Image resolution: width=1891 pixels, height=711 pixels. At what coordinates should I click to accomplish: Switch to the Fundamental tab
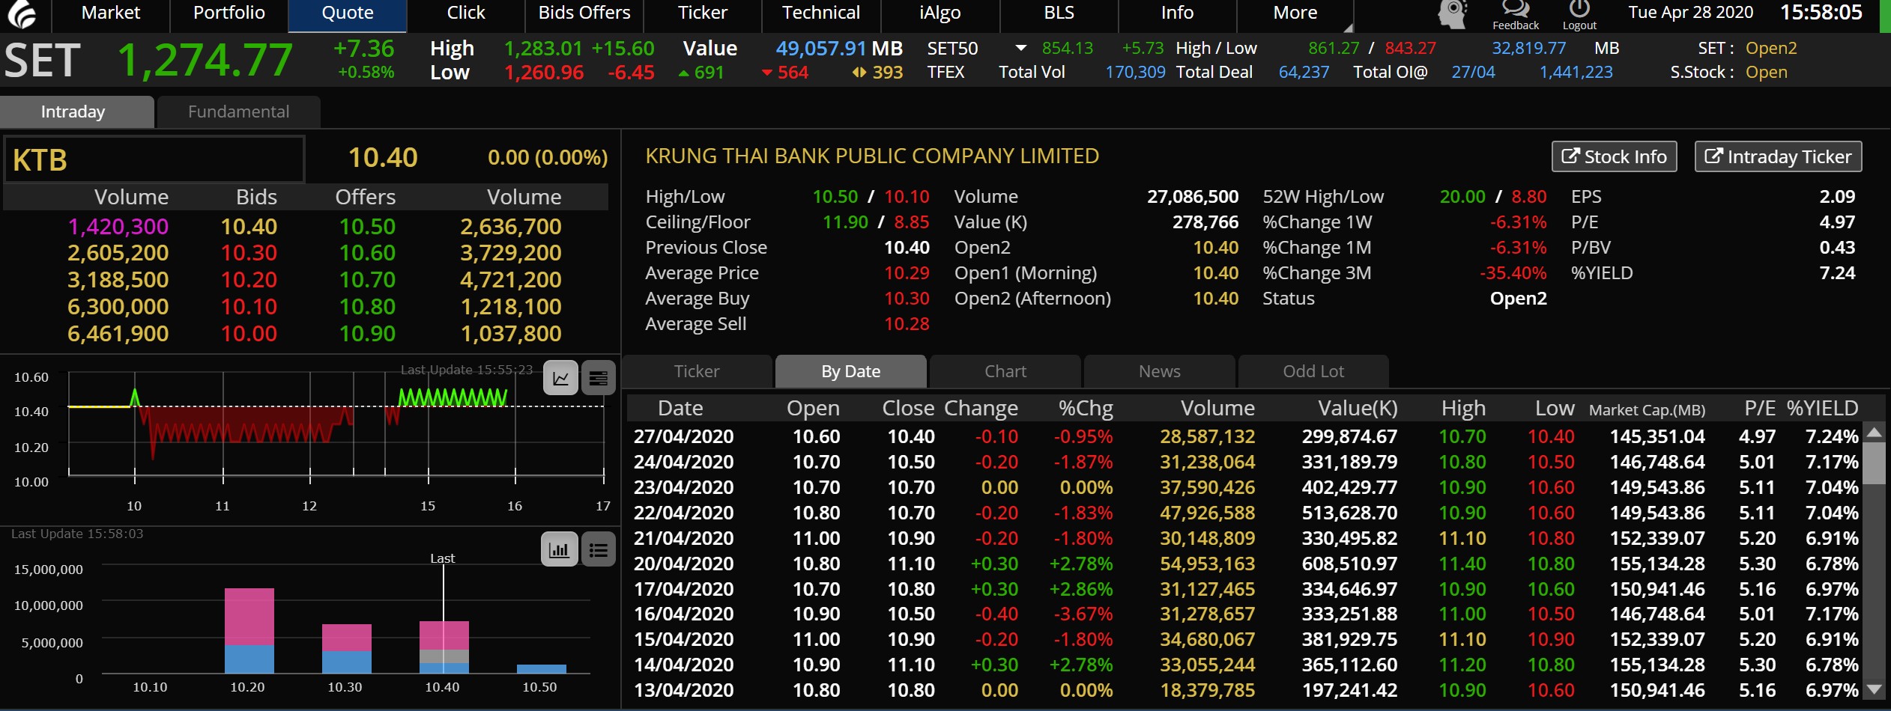click(238, 112)
